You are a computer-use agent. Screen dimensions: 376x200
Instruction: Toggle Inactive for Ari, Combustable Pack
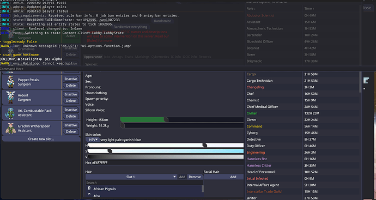click(71, 110)
